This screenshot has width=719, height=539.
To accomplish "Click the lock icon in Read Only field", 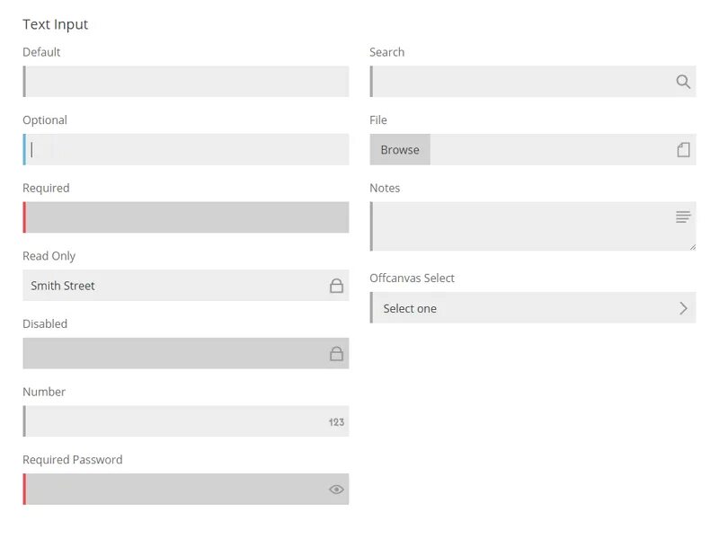I will (336, 286).
